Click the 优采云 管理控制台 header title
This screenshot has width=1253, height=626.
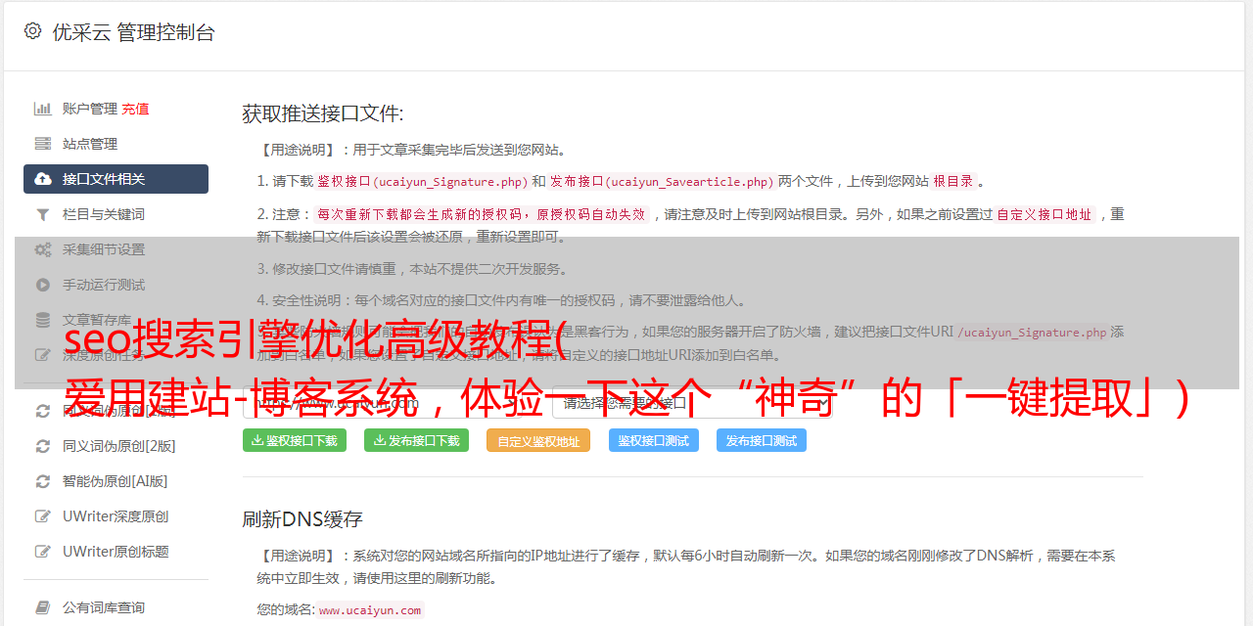tap(133, 32)
